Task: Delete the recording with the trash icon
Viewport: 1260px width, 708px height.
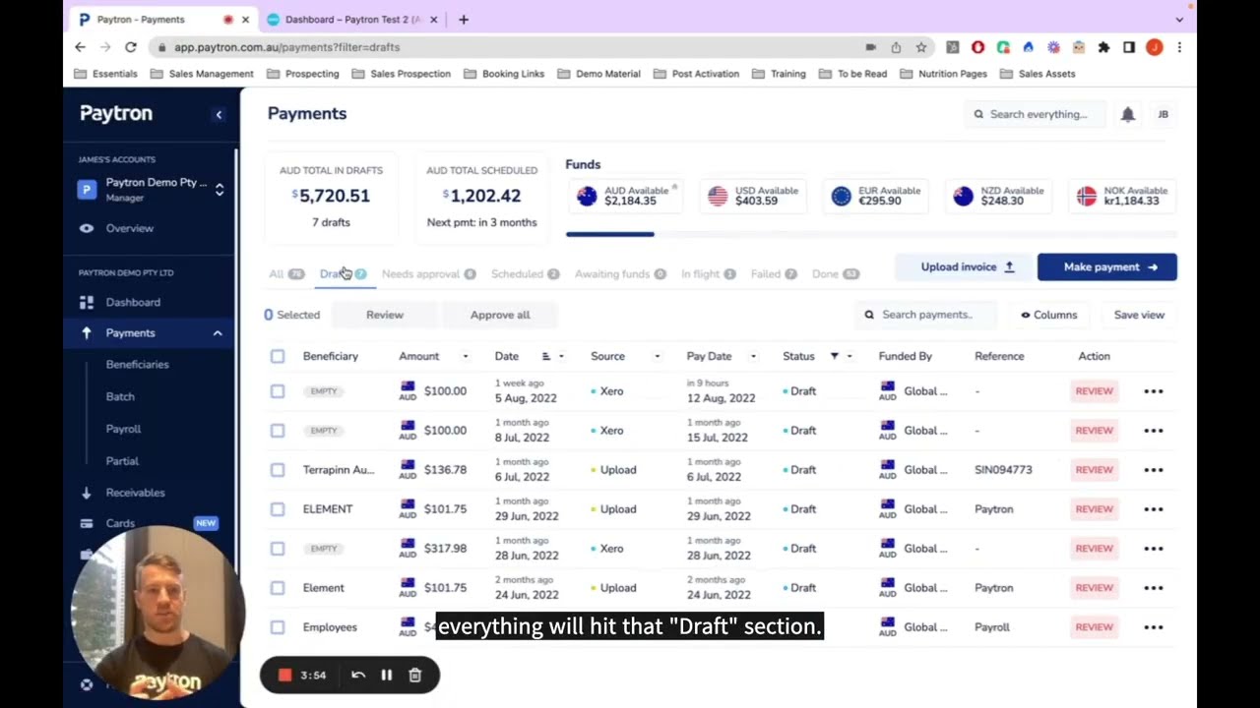Action: pyautogui.click(x=414, y=675)
